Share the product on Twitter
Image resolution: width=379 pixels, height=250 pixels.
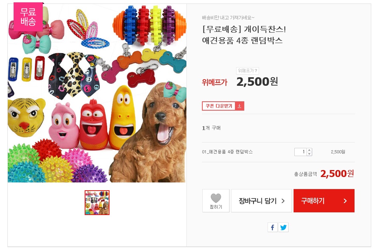[x=283, y=227]
